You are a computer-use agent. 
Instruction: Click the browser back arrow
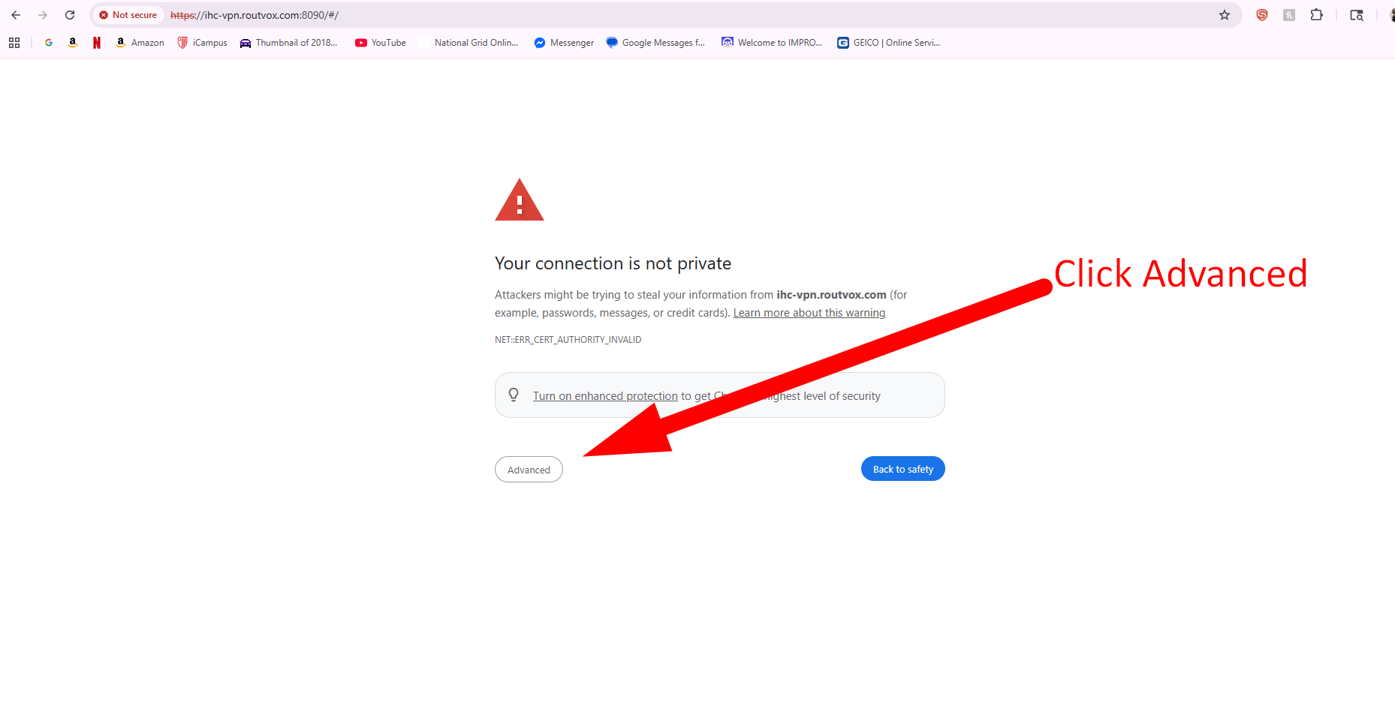pyautogui.click(x=16, y=15)
